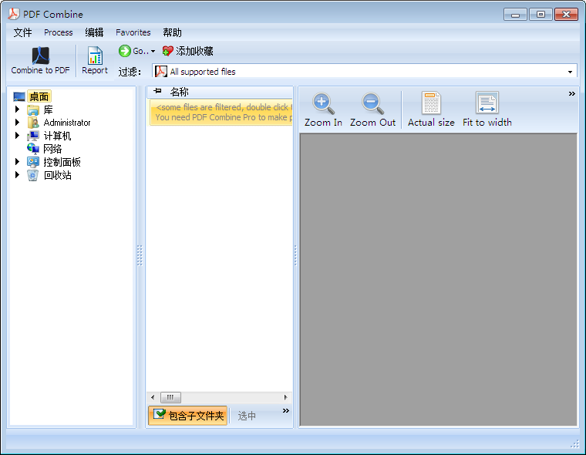
Task: Click the heart icon for 添加收藏
Action: click(x=168, y=51)
